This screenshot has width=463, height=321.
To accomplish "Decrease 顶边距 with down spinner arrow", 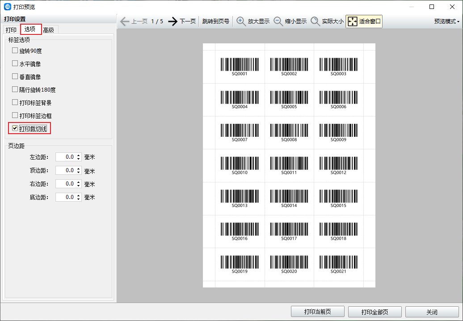I will [x=79, y=173].
